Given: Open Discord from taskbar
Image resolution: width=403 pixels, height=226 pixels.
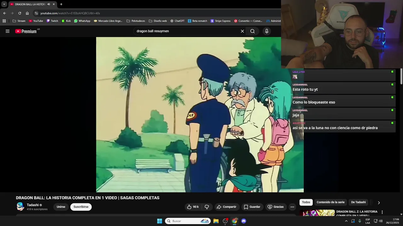Looking at the screenshot, I should pyautogui.click(x=244, y=221).
